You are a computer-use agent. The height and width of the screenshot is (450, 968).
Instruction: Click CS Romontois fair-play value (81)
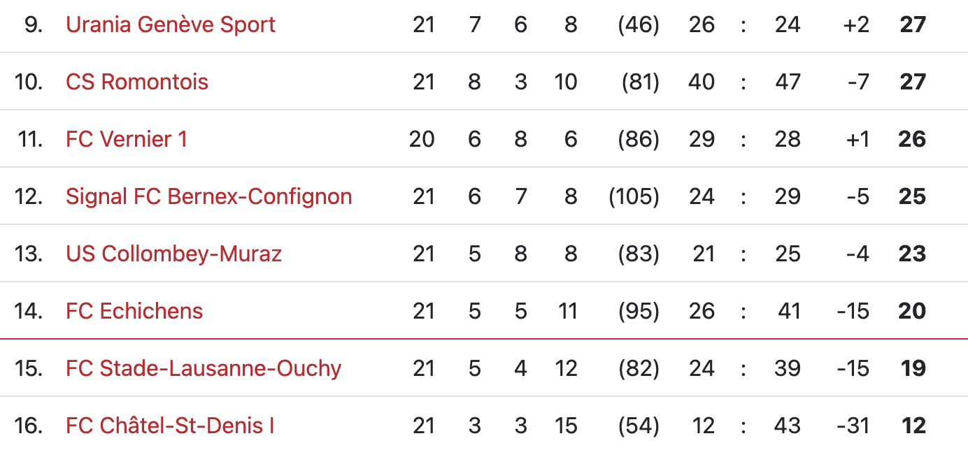(x=640, y=82)
